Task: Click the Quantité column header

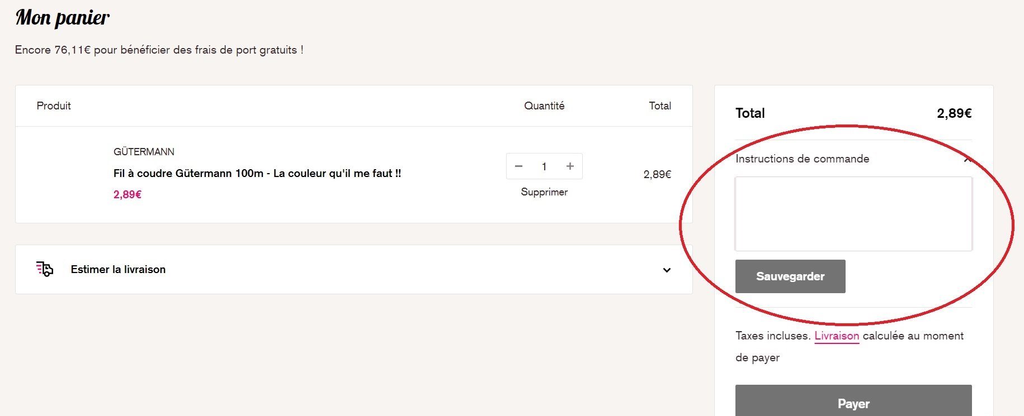Action: point(544,106)
